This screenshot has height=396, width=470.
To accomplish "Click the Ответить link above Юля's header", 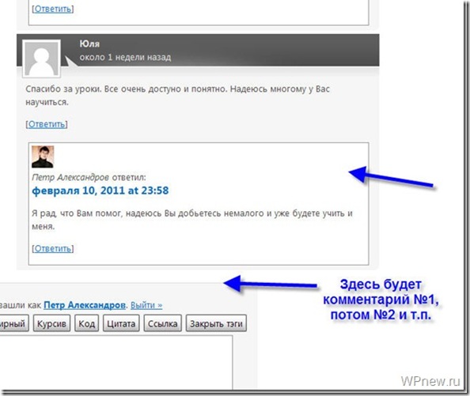I will coord(53,9).
